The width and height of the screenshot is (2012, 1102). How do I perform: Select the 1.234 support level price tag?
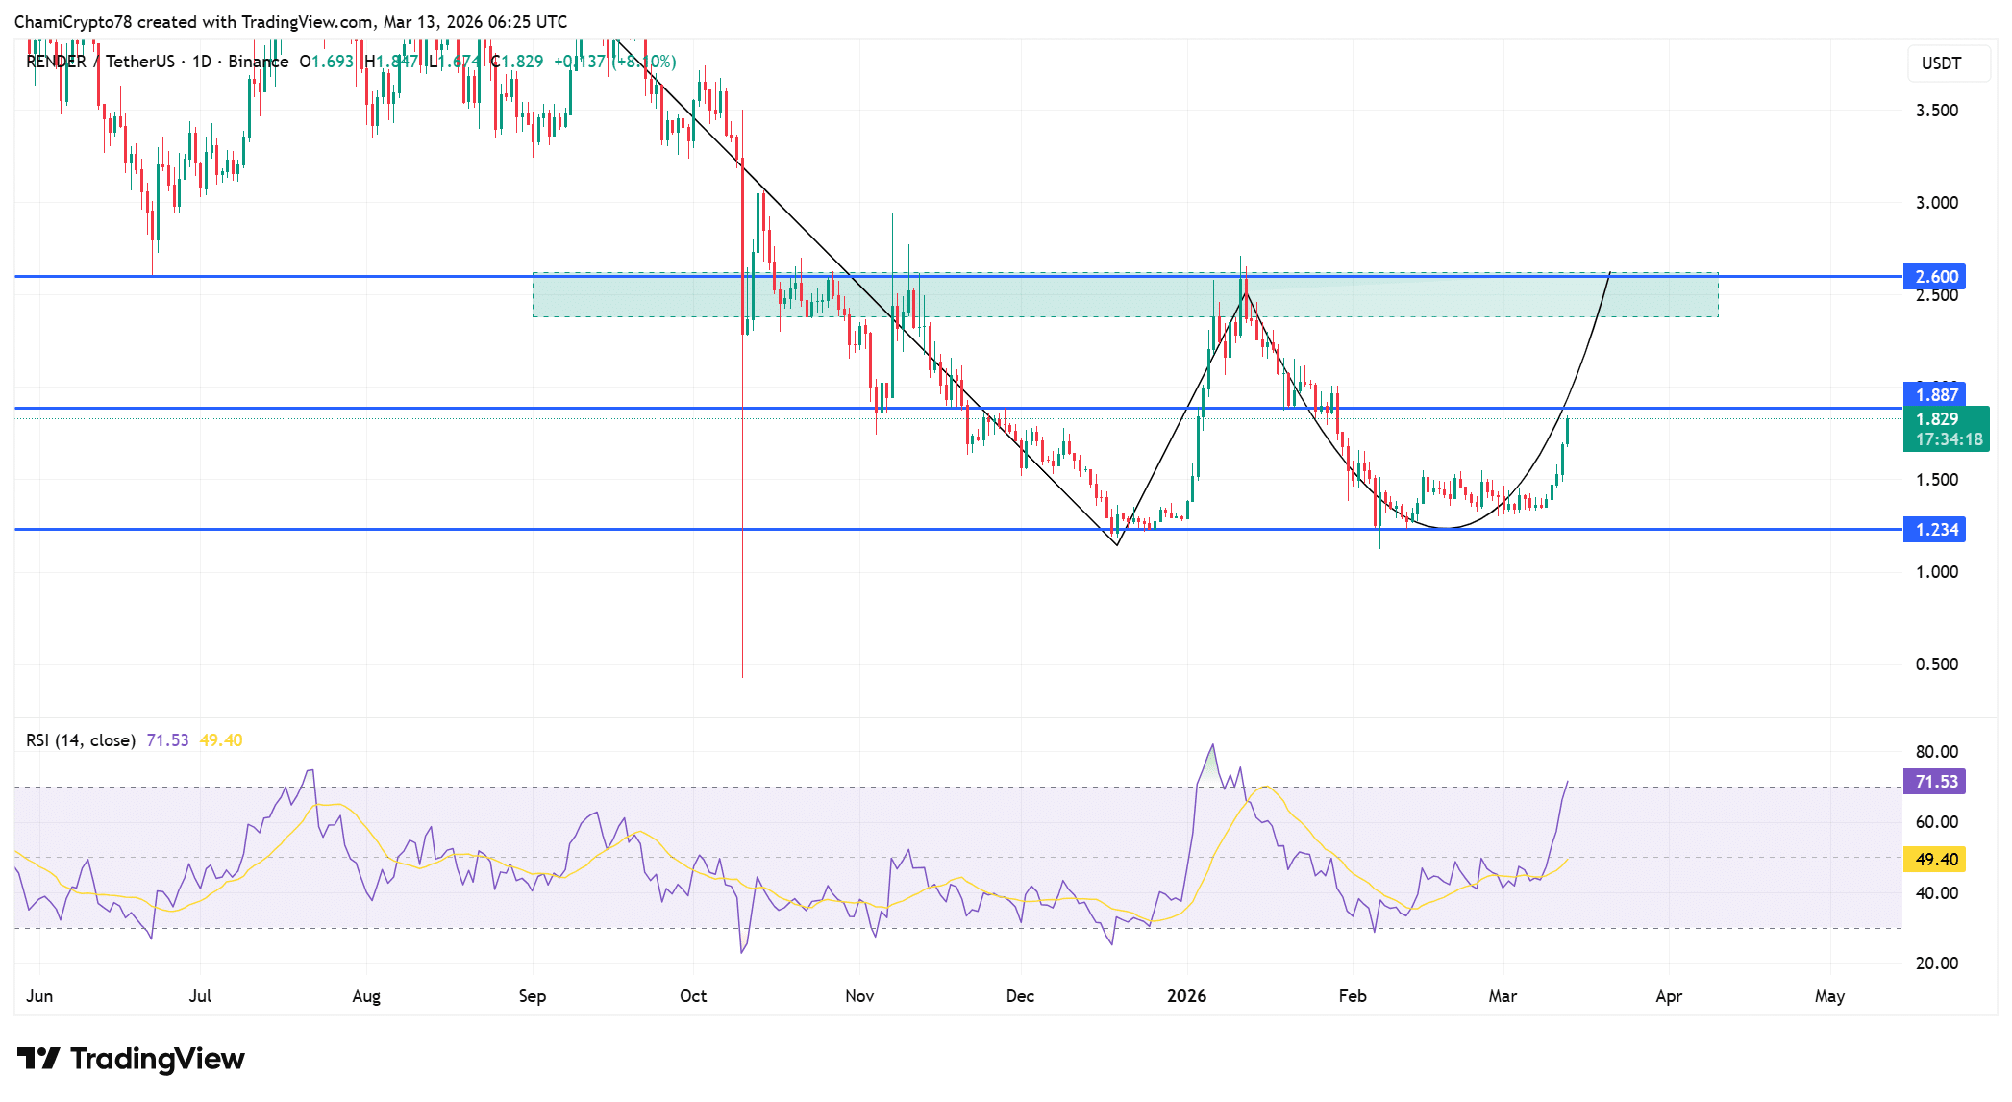coord(1934,530)
